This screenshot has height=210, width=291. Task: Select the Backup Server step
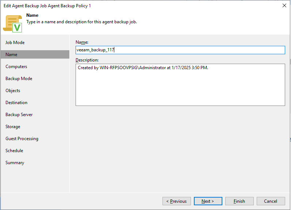(19, 115)
